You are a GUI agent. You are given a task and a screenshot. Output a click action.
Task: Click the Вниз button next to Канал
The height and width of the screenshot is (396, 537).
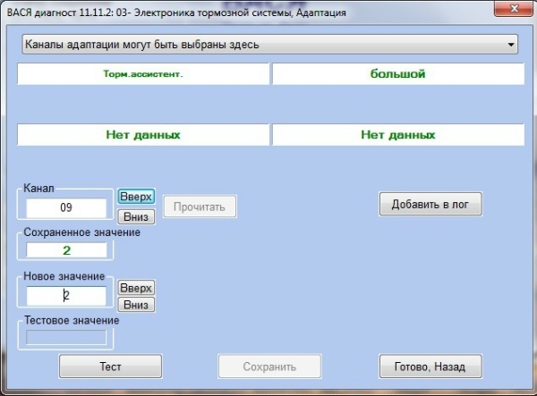coord(136,216)
